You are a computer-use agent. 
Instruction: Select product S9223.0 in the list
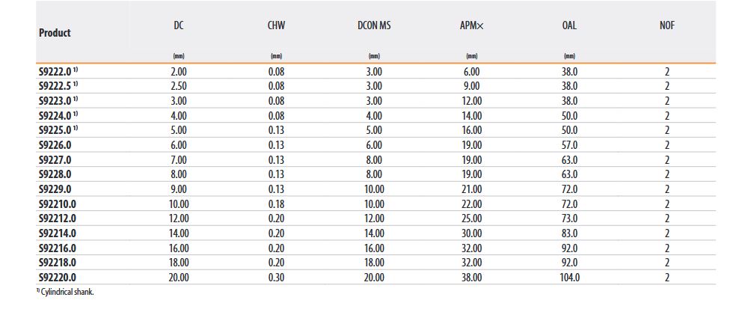tap(57, 100)
